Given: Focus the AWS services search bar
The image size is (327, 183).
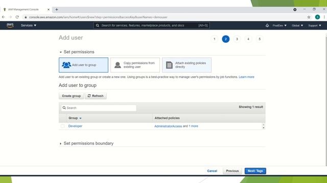Looking at the screenshot, I should click(x=151, y=25).
